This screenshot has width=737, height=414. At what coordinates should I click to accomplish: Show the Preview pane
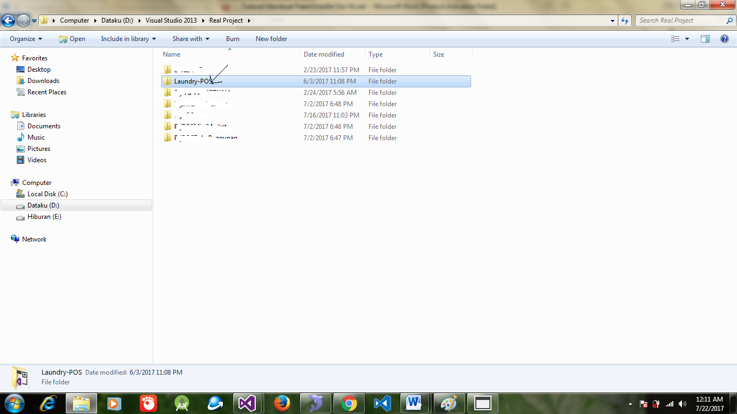coord(705,38)
